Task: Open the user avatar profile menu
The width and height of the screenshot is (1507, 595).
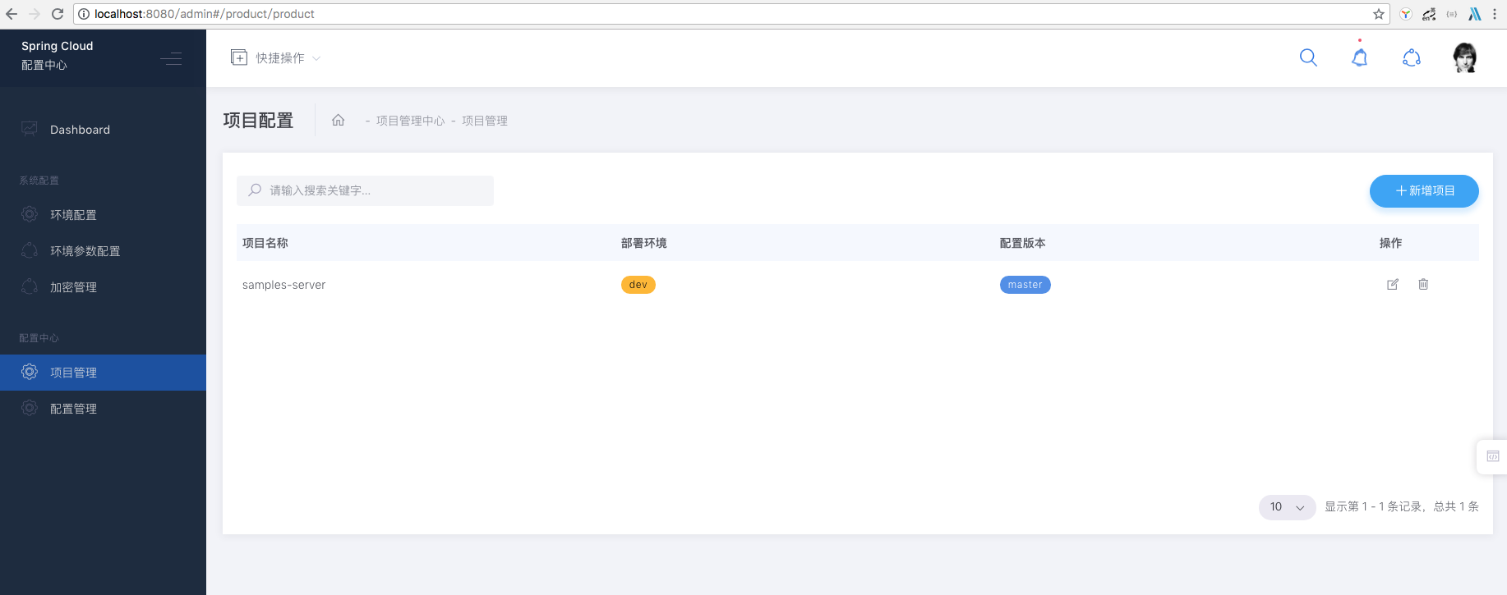Action: (1464, 57)
